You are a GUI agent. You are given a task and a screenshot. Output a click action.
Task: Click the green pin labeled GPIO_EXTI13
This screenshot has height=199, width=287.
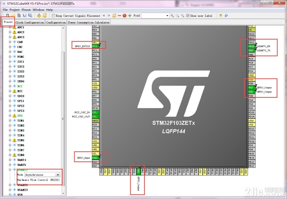point(96,46)
